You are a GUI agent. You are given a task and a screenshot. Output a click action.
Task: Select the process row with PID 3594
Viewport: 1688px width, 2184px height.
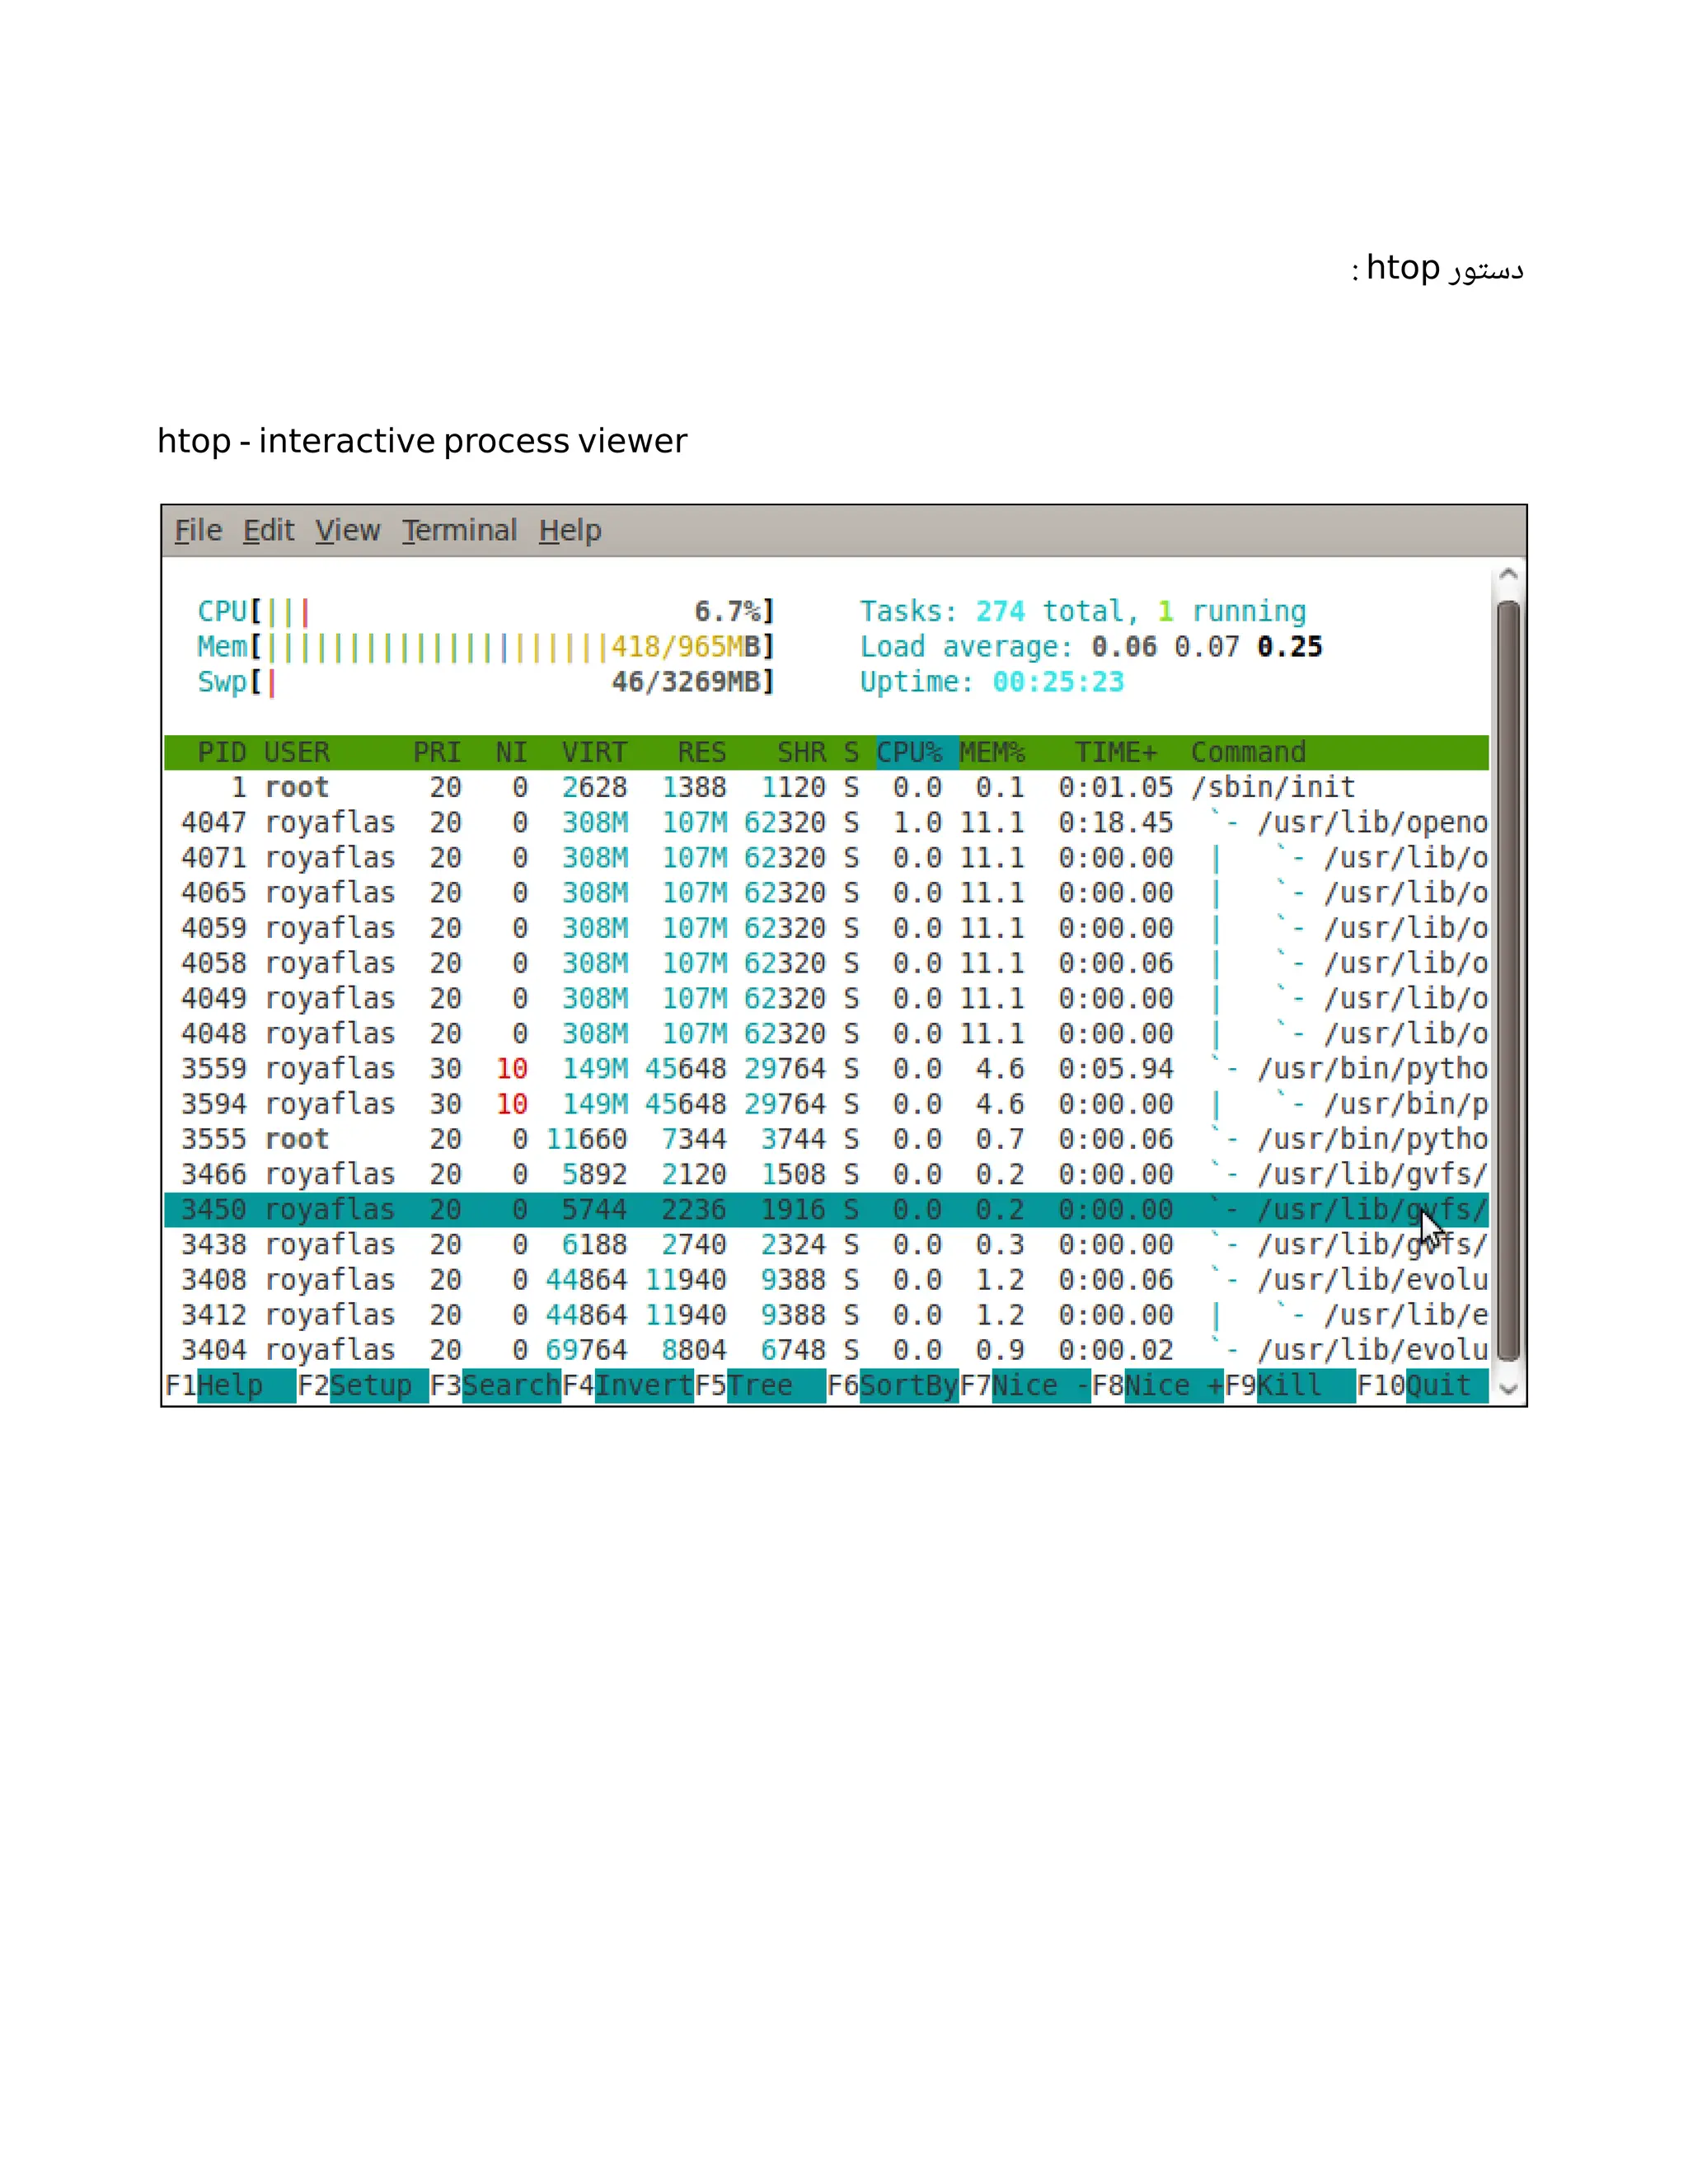[x=826, y=1104]
